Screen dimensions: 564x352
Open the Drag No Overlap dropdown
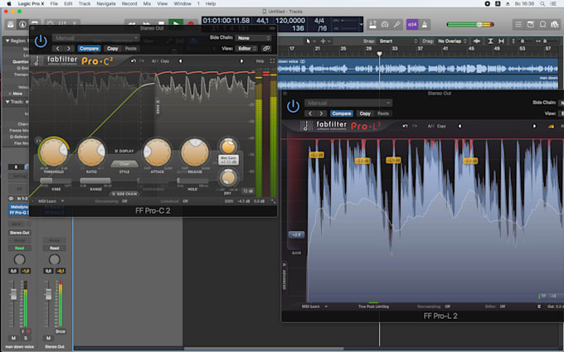click(452, 41)
